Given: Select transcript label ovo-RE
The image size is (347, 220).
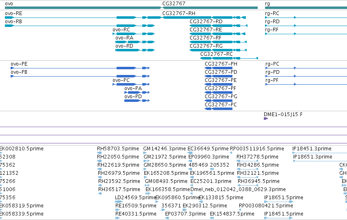Looking at the screenshot, I should point(13,13).
